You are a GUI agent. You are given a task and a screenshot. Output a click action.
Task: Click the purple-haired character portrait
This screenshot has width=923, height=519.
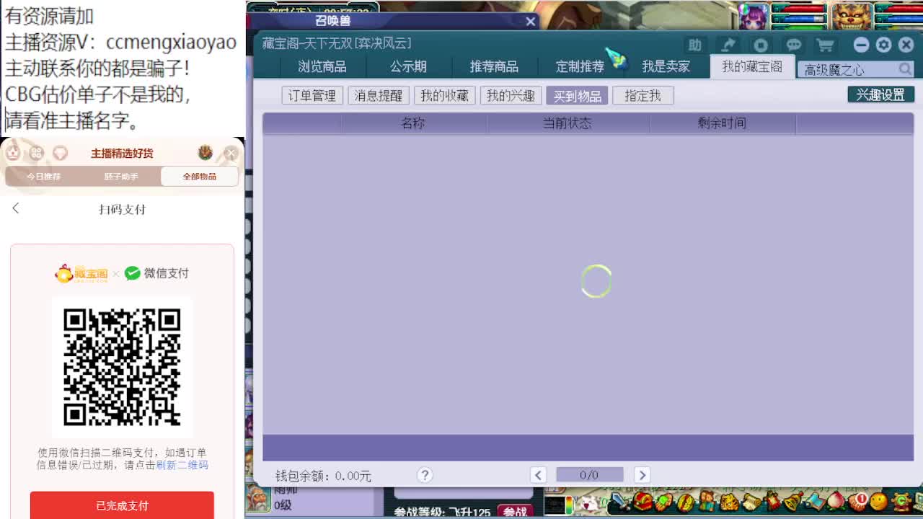tap(754, 16)
